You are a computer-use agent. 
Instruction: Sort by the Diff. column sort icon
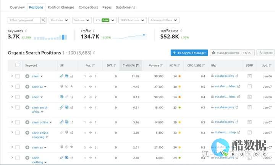115,66
